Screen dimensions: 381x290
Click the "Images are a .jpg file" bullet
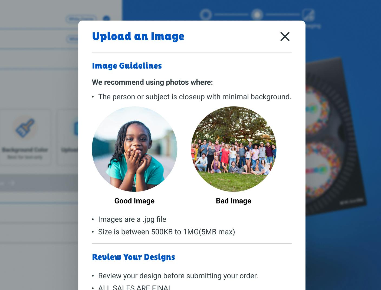click(x=132, y=219)
